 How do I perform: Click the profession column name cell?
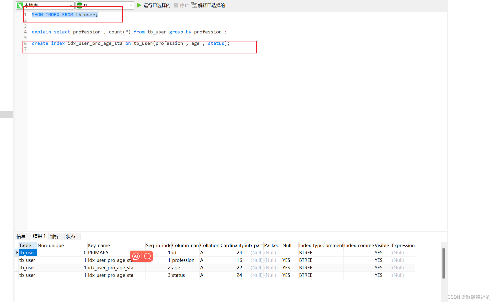click(x=185, y=260)
